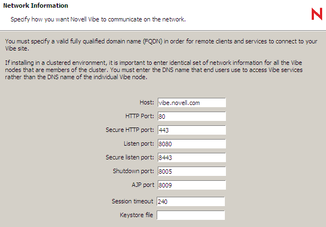This screenshot has width=326, height=227.
Task: Click the AJP port label
Action: click(x=143, y=185)
